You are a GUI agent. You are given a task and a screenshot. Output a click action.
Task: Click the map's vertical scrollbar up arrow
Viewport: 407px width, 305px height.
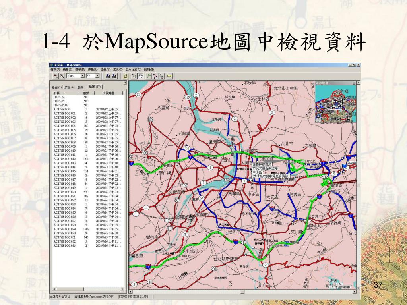358,83
